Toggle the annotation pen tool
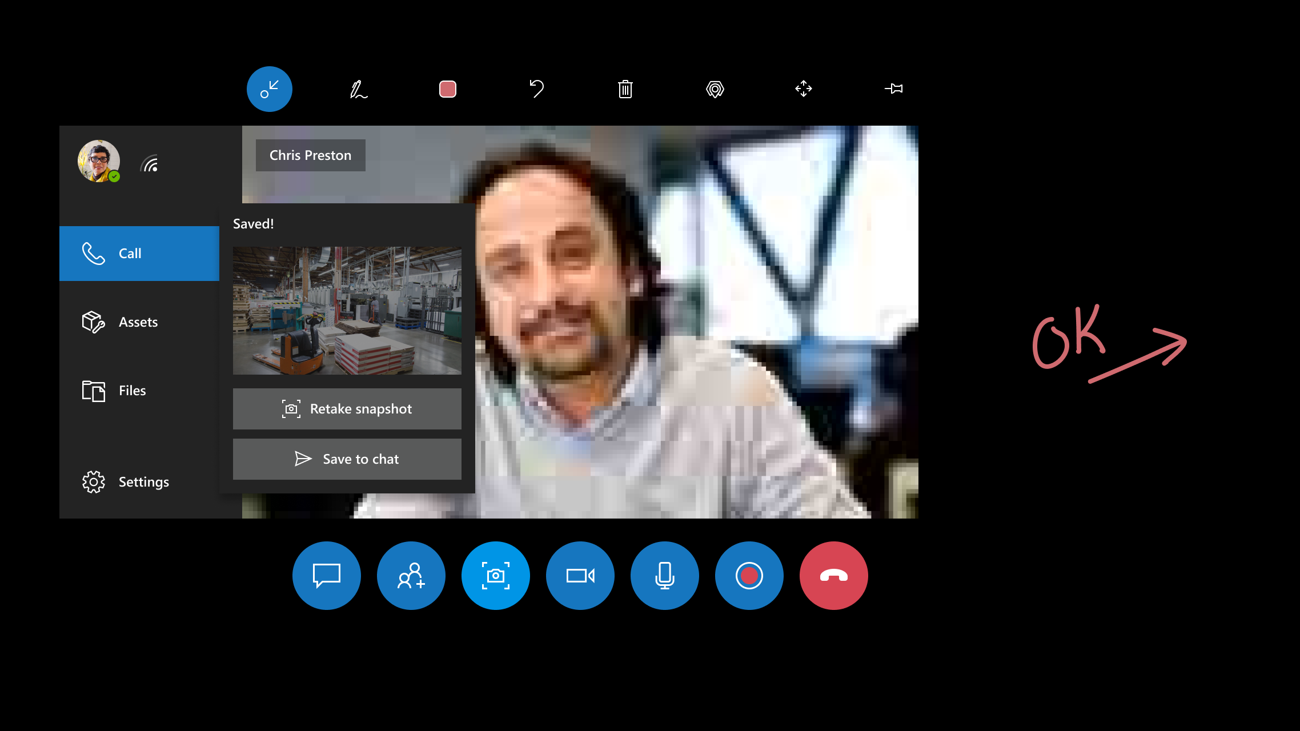The width and height of the screenshot is (1300, 731). tap(358, 89)
